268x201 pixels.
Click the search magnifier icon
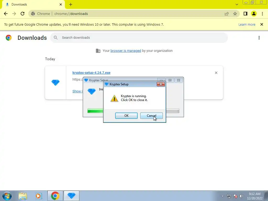[55, 38]
